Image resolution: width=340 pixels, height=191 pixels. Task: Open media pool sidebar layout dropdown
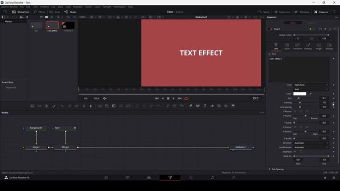5,17
